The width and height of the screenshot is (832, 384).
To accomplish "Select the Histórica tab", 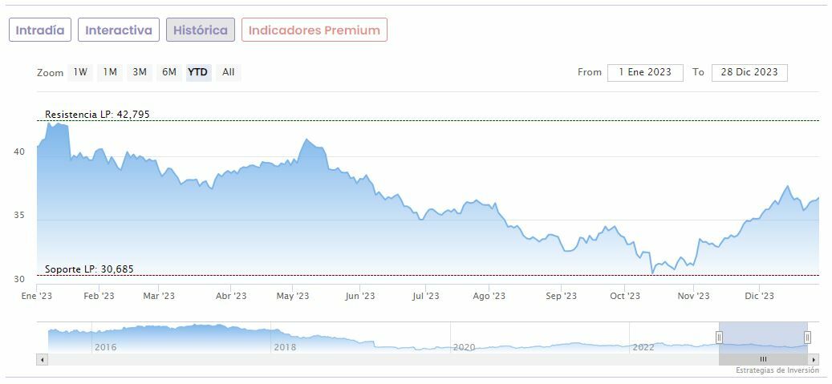I will (201, 30).
